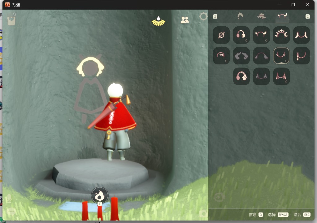Image resolution: width=317 pixels, height=223 pixels.
Task: Choose the dark dangling earrings accessory
Action: coord(261,76)
